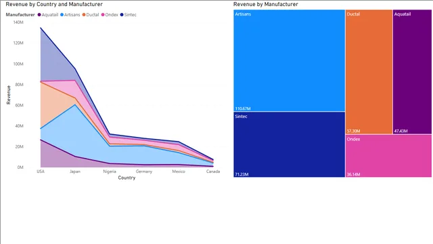Click the Artisans legend color dot
This screenshot has height=244, width=433.
tap(62, 15)
